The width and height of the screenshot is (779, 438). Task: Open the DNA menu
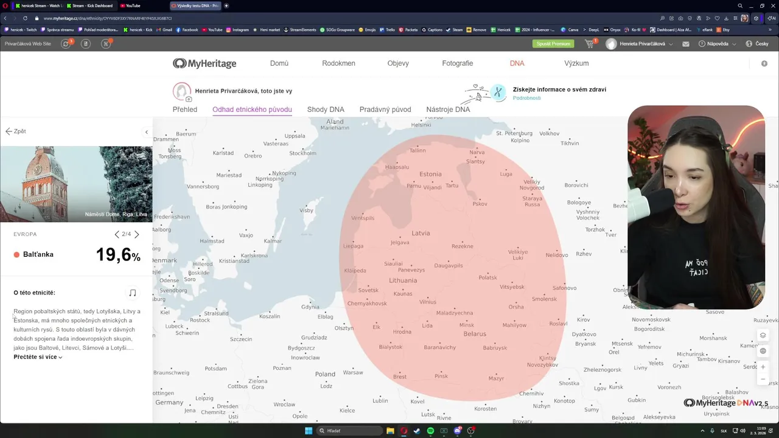[x=517, y=63]
